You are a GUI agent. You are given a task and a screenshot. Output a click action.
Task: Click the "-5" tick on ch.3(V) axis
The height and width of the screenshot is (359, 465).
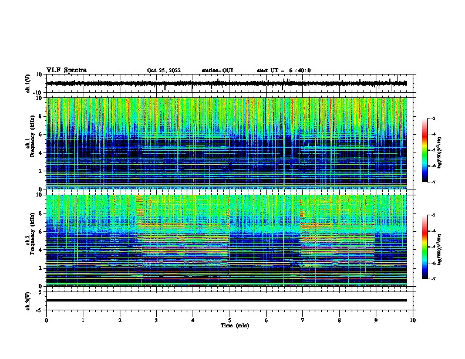click(x=39, y=310)
